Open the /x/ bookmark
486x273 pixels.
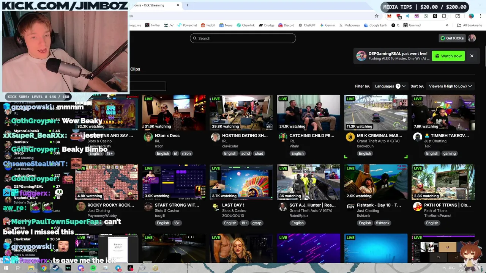click(x=169, y=25)
